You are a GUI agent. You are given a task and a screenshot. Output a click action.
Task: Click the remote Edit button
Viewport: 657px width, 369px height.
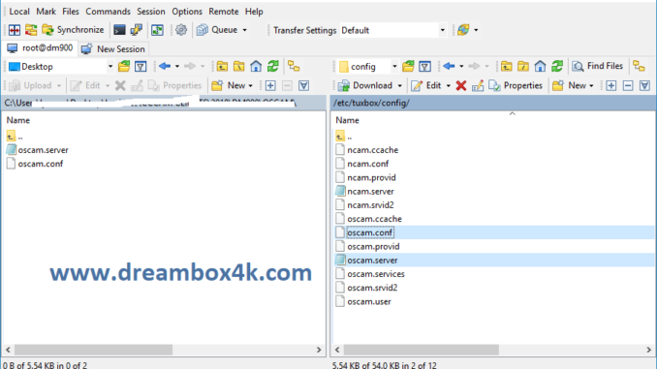426,85
